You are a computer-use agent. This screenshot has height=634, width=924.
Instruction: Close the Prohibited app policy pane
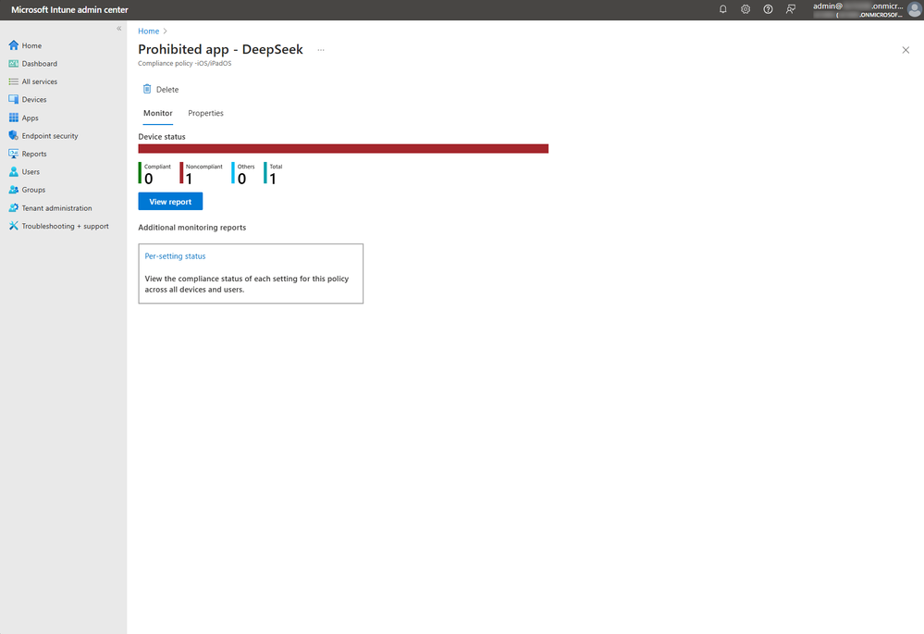[x=906, y=50]
